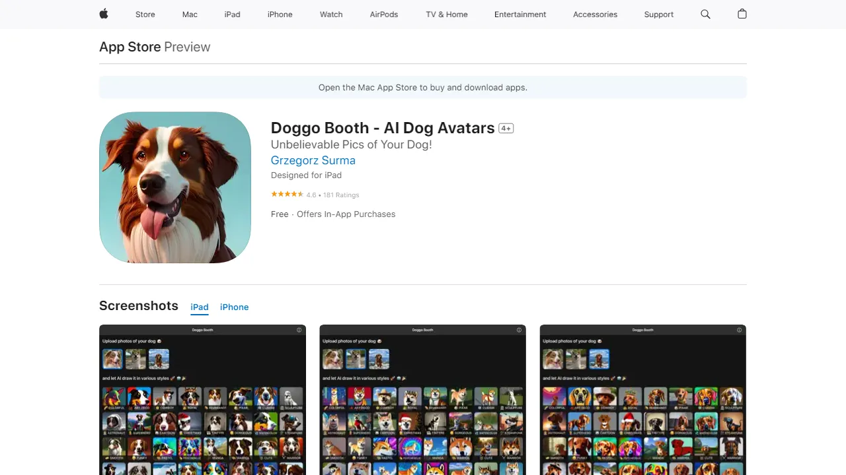
Task: Open the shopping bag icon
Action: tap(742, 14)
